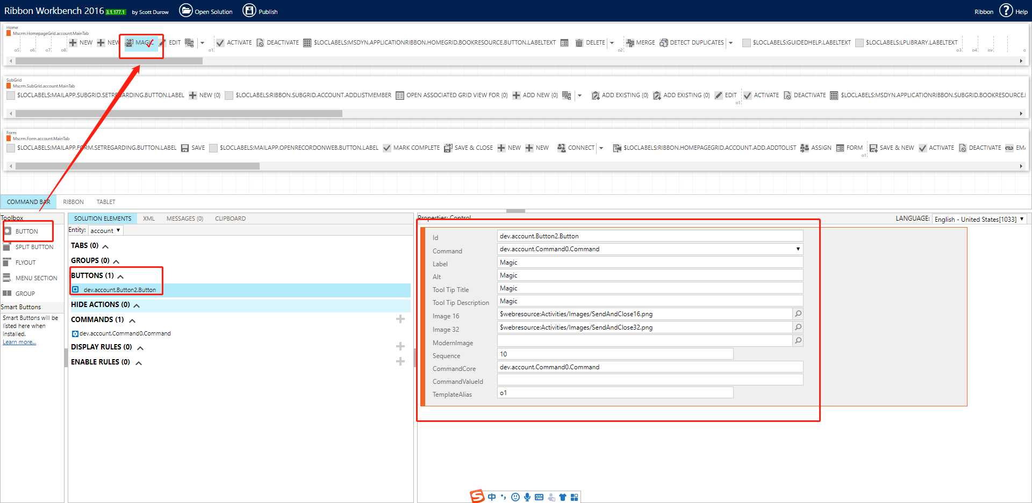Click the Label input field containing Magic
This screenshot has width=1032, height=503.
650,263
